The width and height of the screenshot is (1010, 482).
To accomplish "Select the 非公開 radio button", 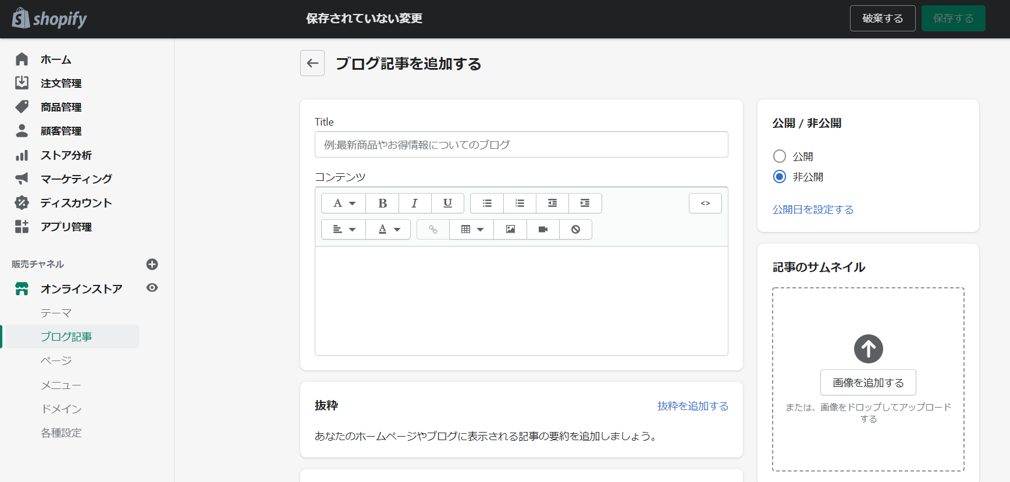I will click(x=780, y=177).
